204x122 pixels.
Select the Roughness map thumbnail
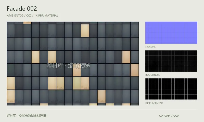171,61
